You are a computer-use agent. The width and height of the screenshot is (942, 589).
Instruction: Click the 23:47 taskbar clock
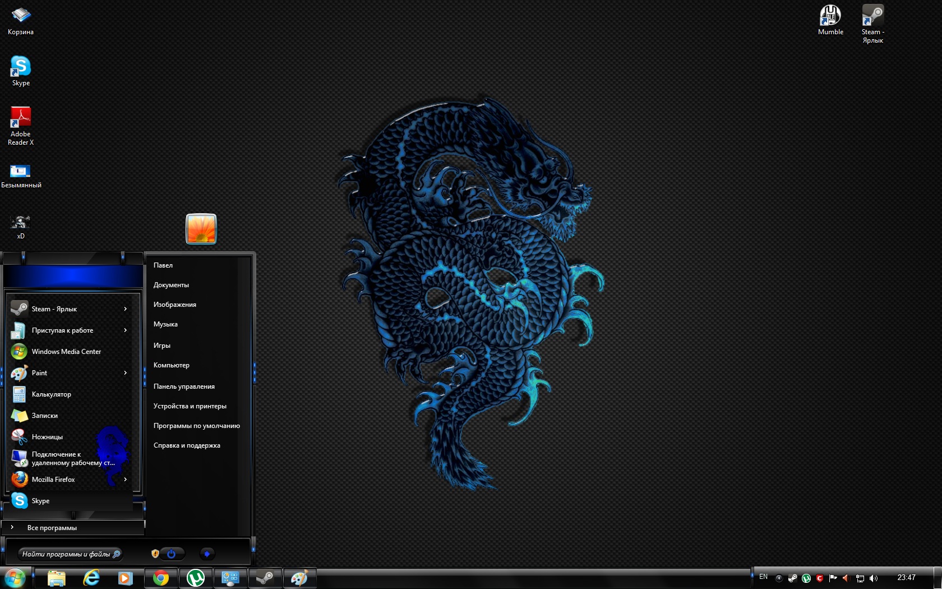tap(906, 577)
